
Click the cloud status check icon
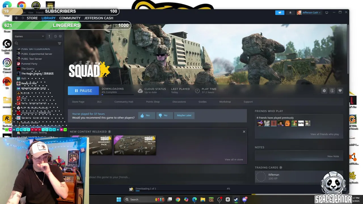coord(140,91)
